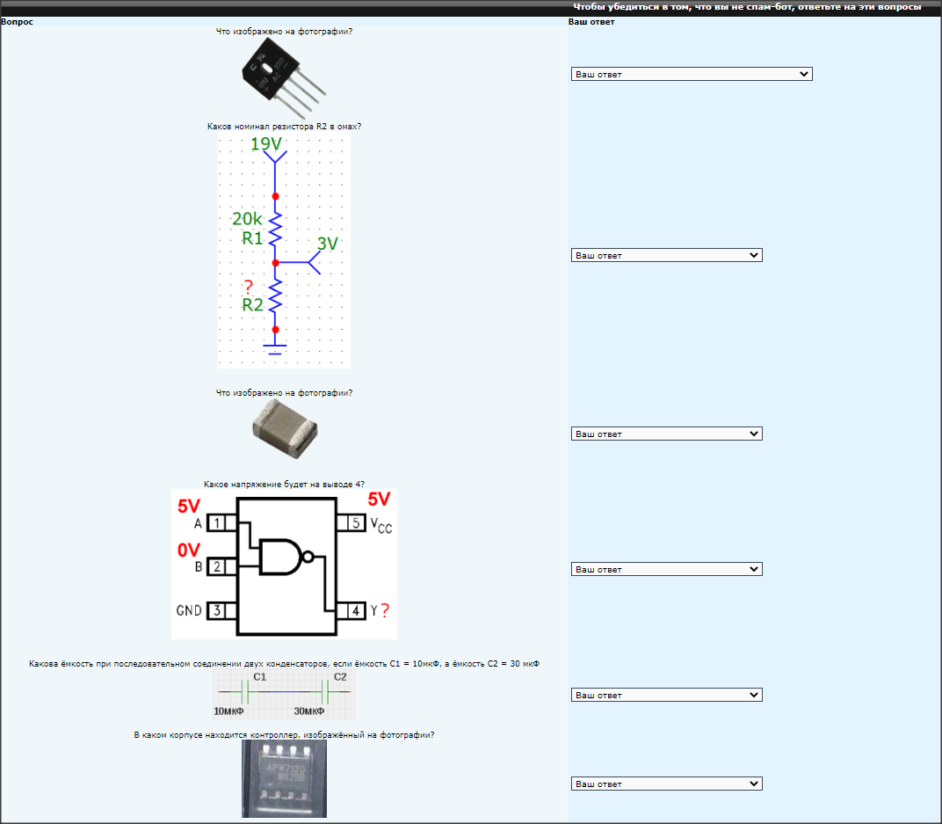The image size is (942, 824).
Task: Click the NAND gate pinout diagram
Action: pyautogui.click(x=284, y=564)
